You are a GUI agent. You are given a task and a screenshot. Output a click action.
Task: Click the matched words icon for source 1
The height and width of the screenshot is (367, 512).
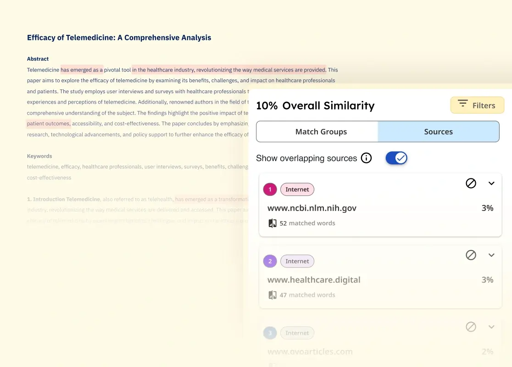coord(273,223)
